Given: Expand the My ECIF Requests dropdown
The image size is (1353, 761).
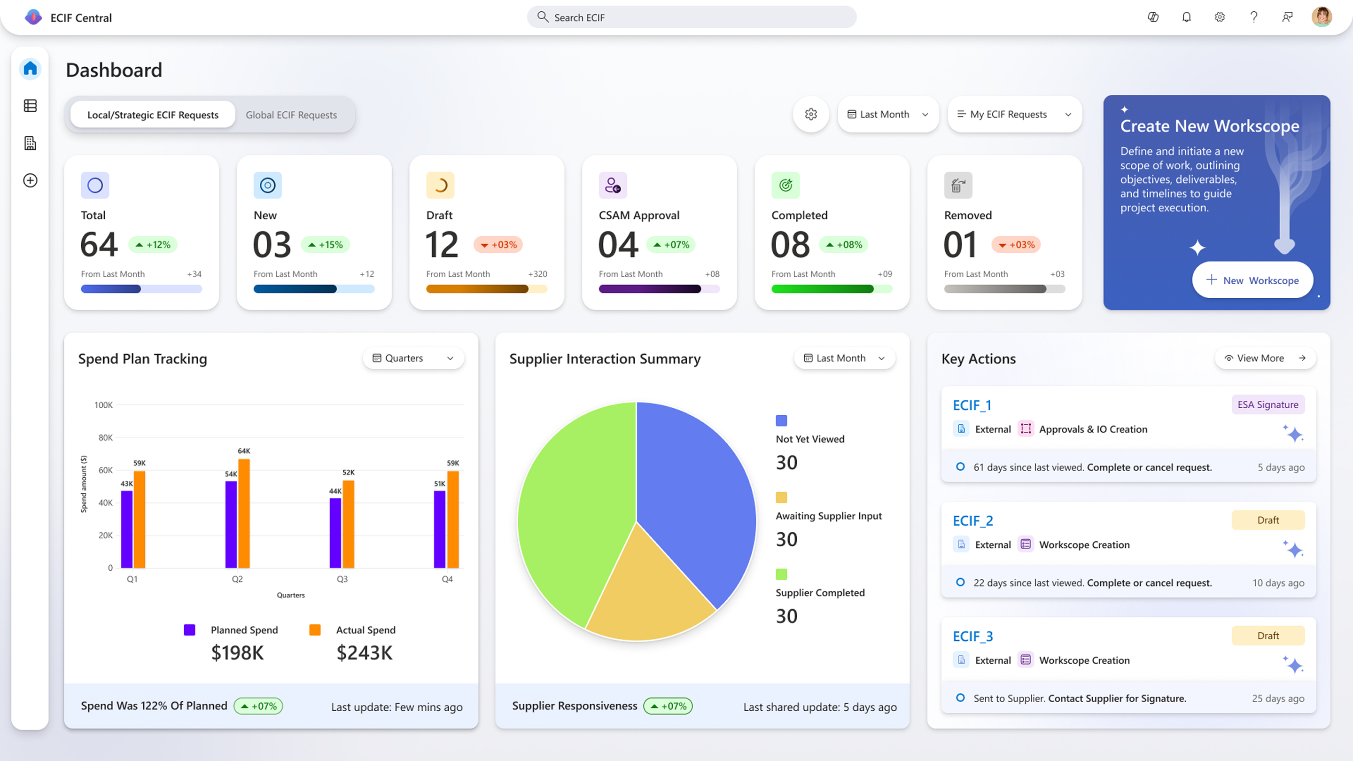Looking at the screenshot, I should point(1015,114).
